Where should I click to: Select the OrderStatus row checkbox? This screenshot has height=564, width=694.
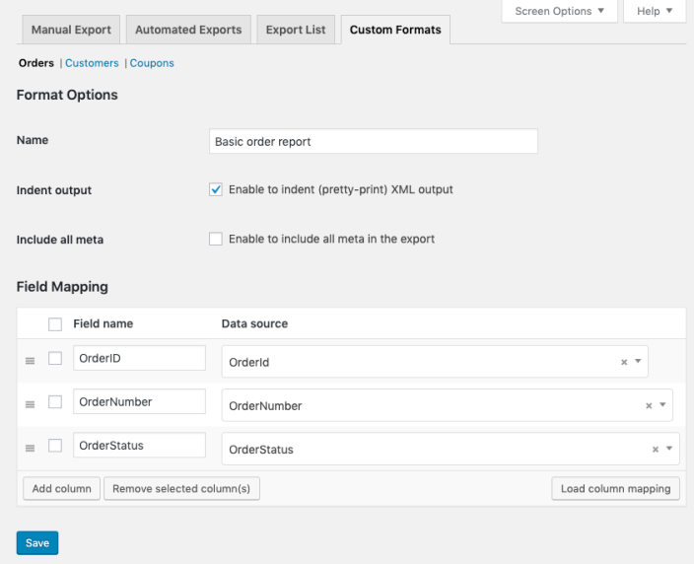55,445
